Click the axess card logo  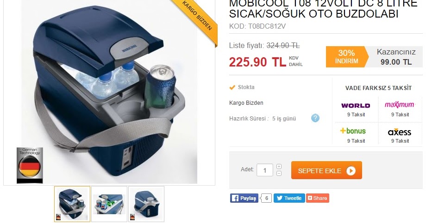tap(399, 132)
